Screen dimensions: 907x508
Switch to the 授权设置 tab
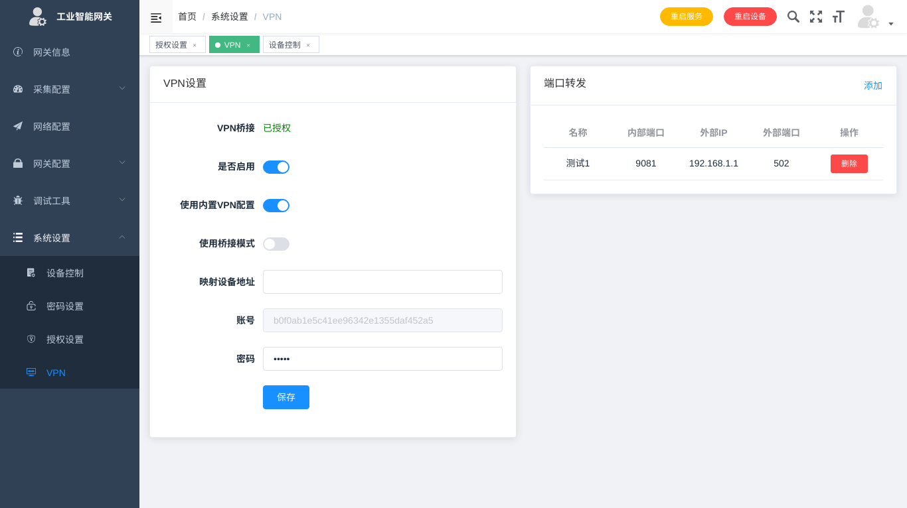pos(171,45)
